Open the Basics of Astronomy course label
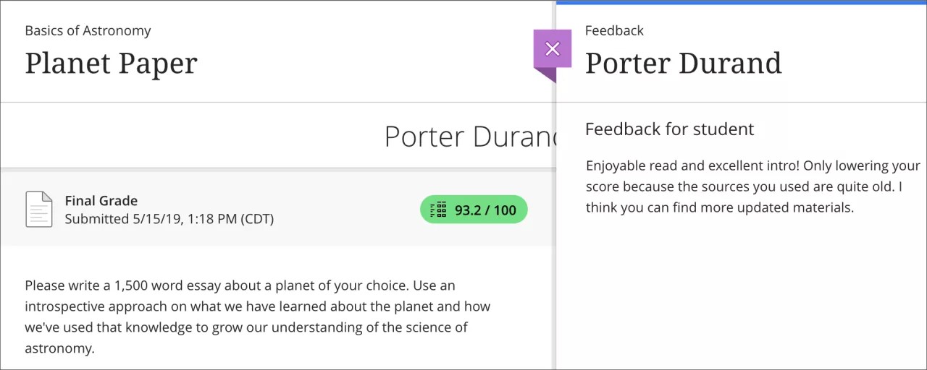The image size is (927, 370). coord(88,30)
